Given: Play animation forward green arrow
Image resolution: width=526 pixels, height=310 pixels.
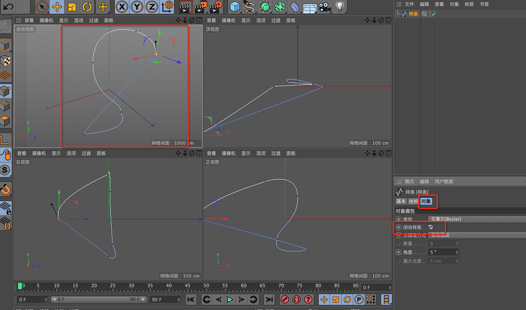Looking at the screenshot, I should (x=229, y=299).
